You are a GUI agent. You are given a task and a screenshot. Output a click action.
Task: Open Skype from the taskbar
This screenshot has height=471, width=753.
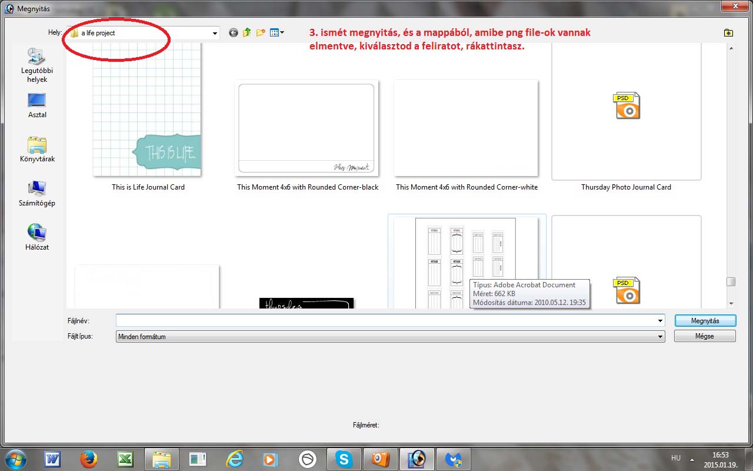(344, 459)
